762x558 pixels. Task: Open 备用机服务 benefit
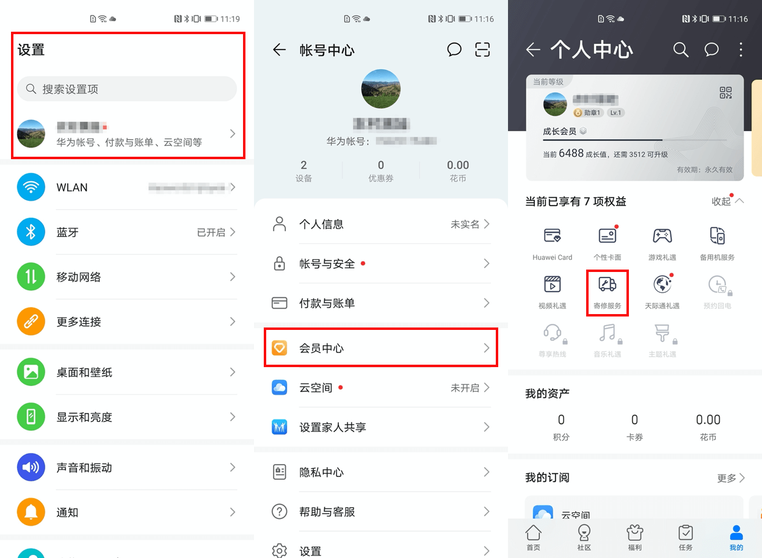(x=717, y=243)
